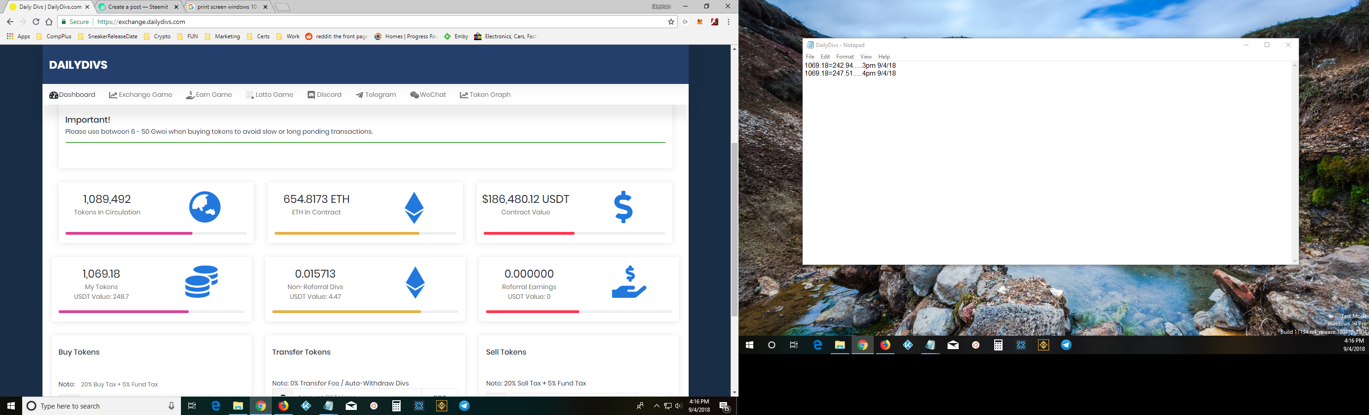Open the Notepad View menu
The image size is (1369, 415).
(866, 57)
